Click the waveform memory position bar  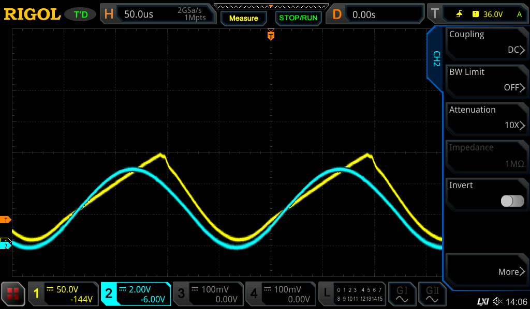(271, 6)
